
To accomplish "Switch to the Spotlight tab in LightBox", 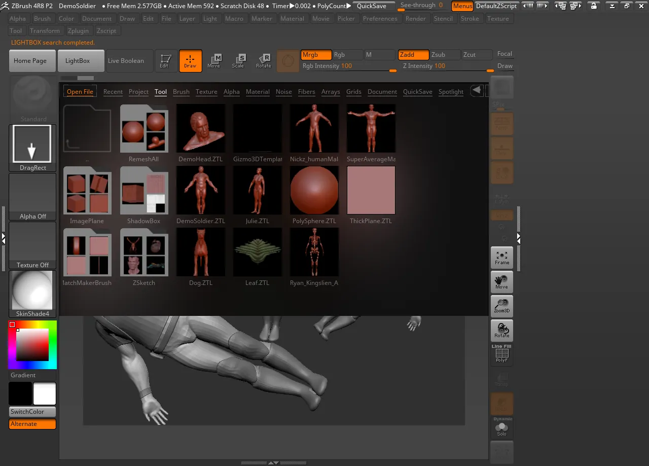I will click(451, 92).
